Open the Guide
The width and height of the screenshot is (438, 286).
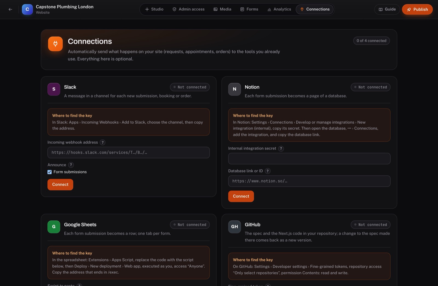click(387, 9)
